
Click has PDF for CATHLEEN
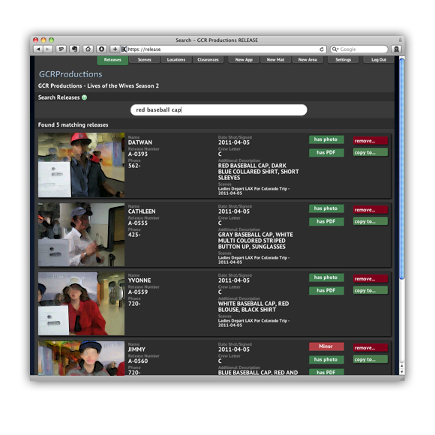pyautogui.click(x=326, y=222)
